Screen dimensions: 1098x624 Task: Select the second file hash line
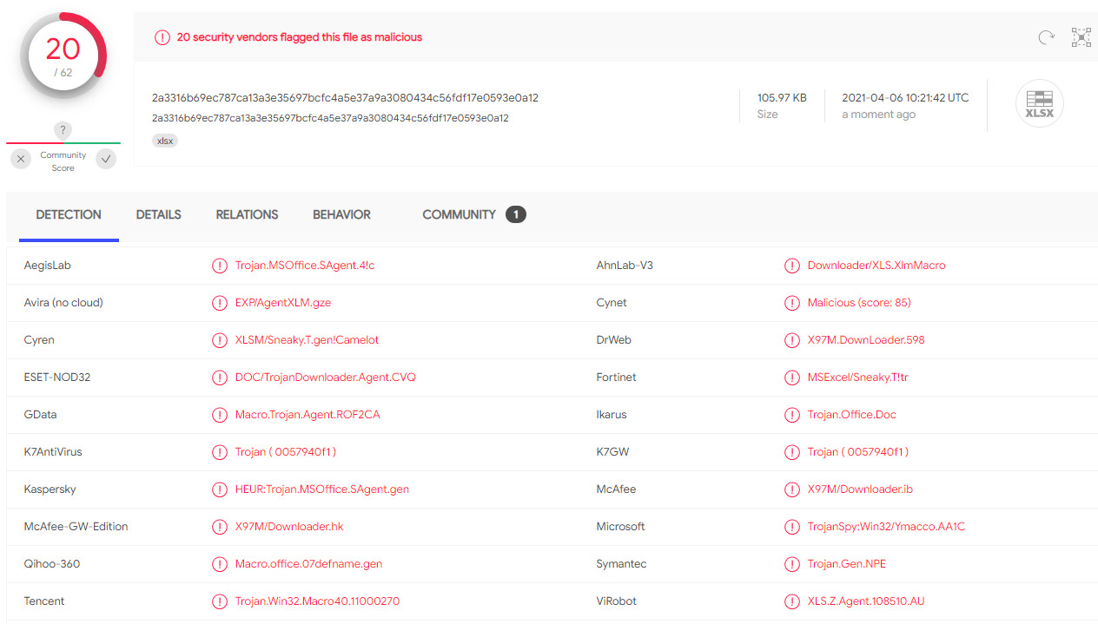point(330,118)
